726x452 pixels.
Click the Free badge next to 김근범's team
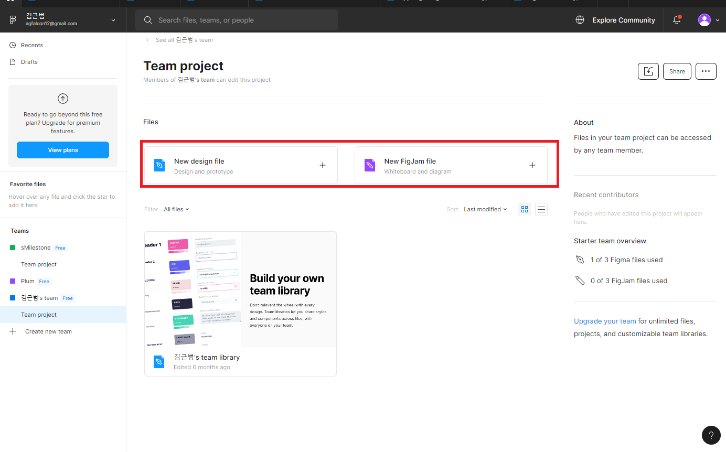[x=68, y=298]
